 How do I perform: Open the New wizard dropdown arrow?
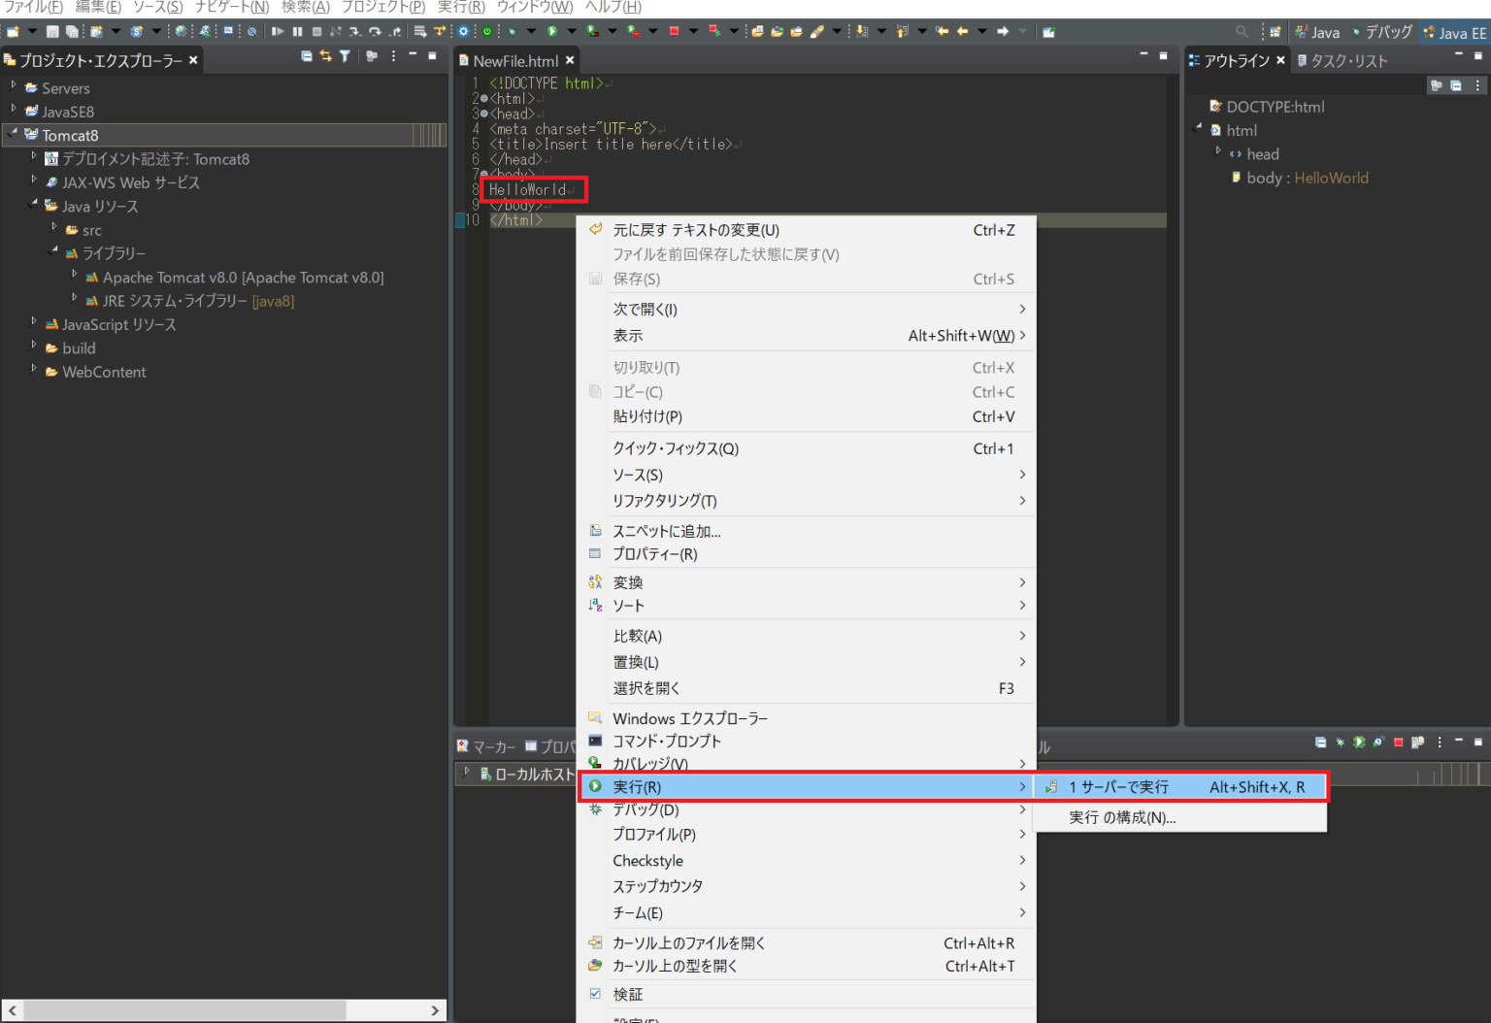pyautogui.click(x=31, y=31)
